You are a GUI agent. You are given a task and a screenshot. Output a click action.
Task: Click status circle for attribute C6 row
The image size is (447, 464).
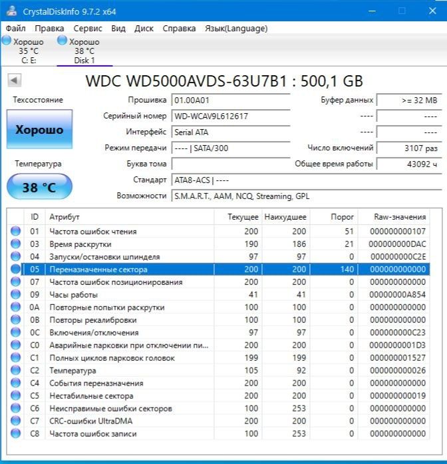coord(15,408)
